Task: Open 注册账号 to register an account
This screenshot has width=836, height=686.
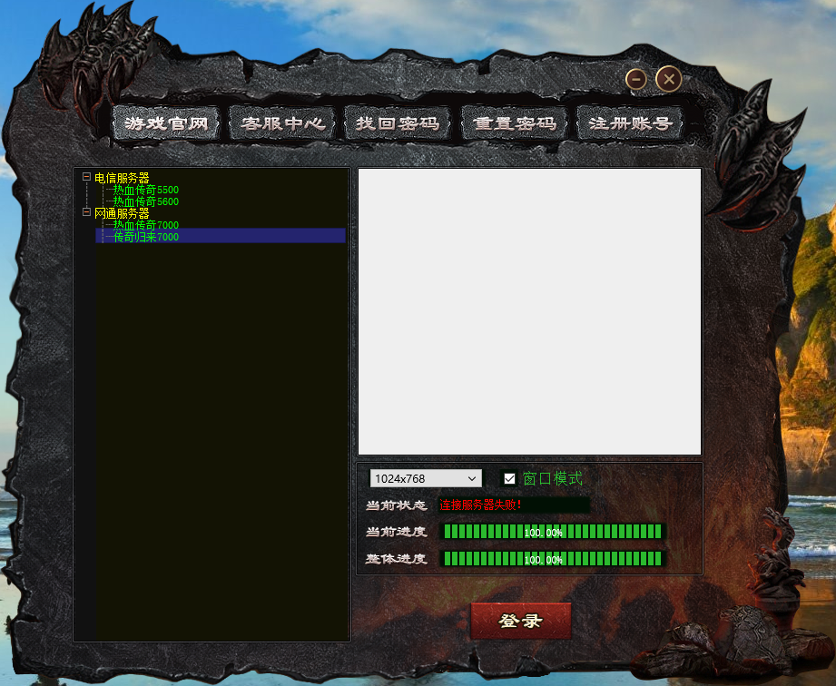Action: [630, 122]
